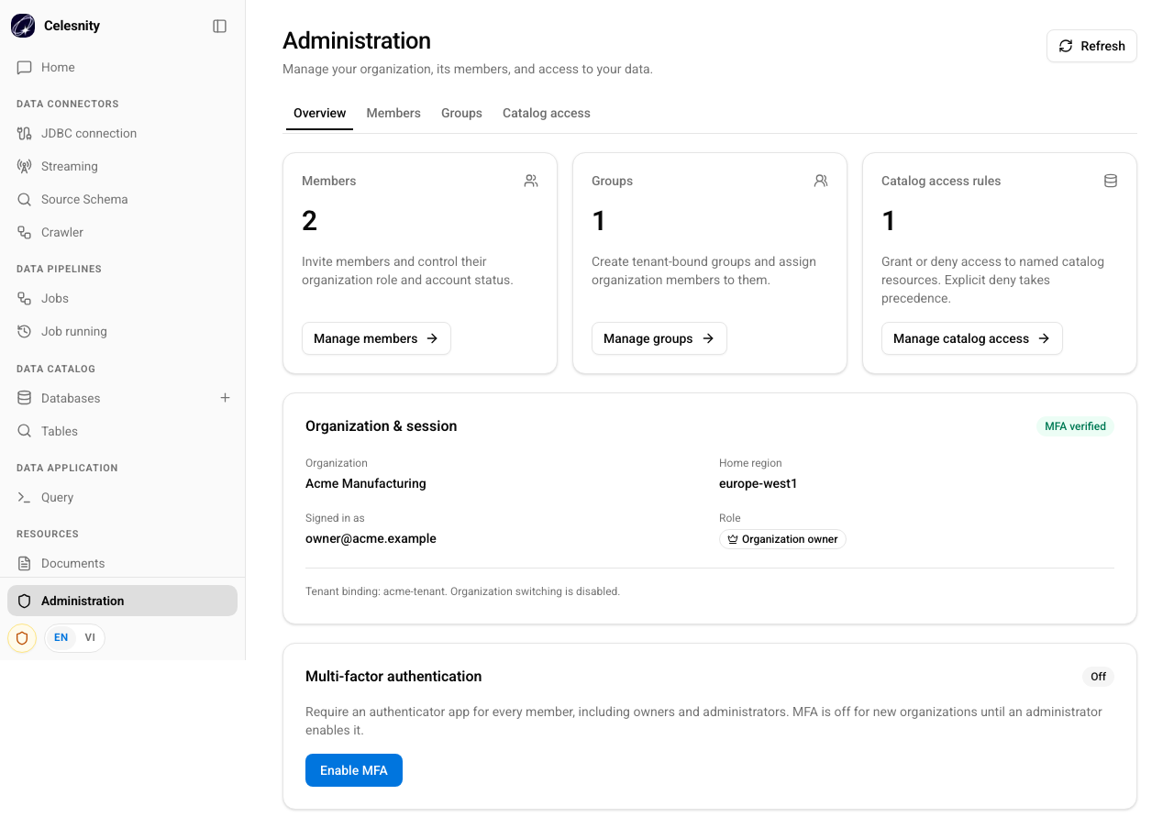
Task: Click the Streaming antenna icon
Action: [25, 166]
